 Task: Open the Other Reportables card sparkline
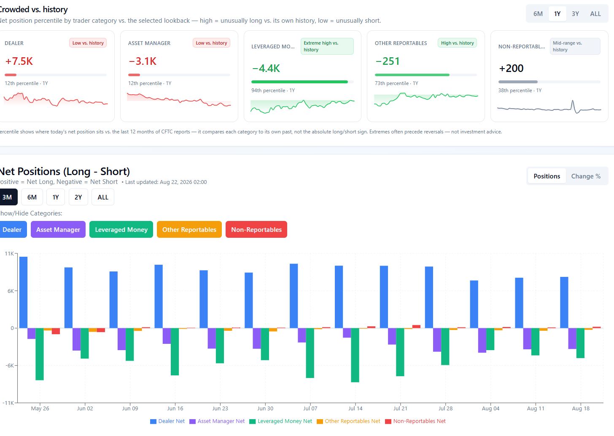pyautogui.click(x=426, y=99)
